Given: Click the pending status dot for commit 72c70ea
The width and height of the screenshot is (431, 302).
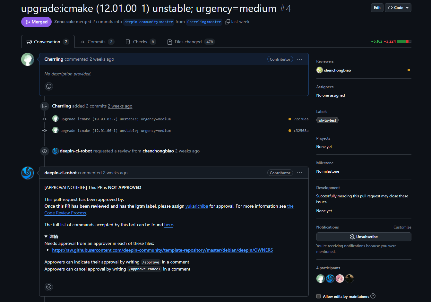Looking at the screenshot, I should 290,119.
